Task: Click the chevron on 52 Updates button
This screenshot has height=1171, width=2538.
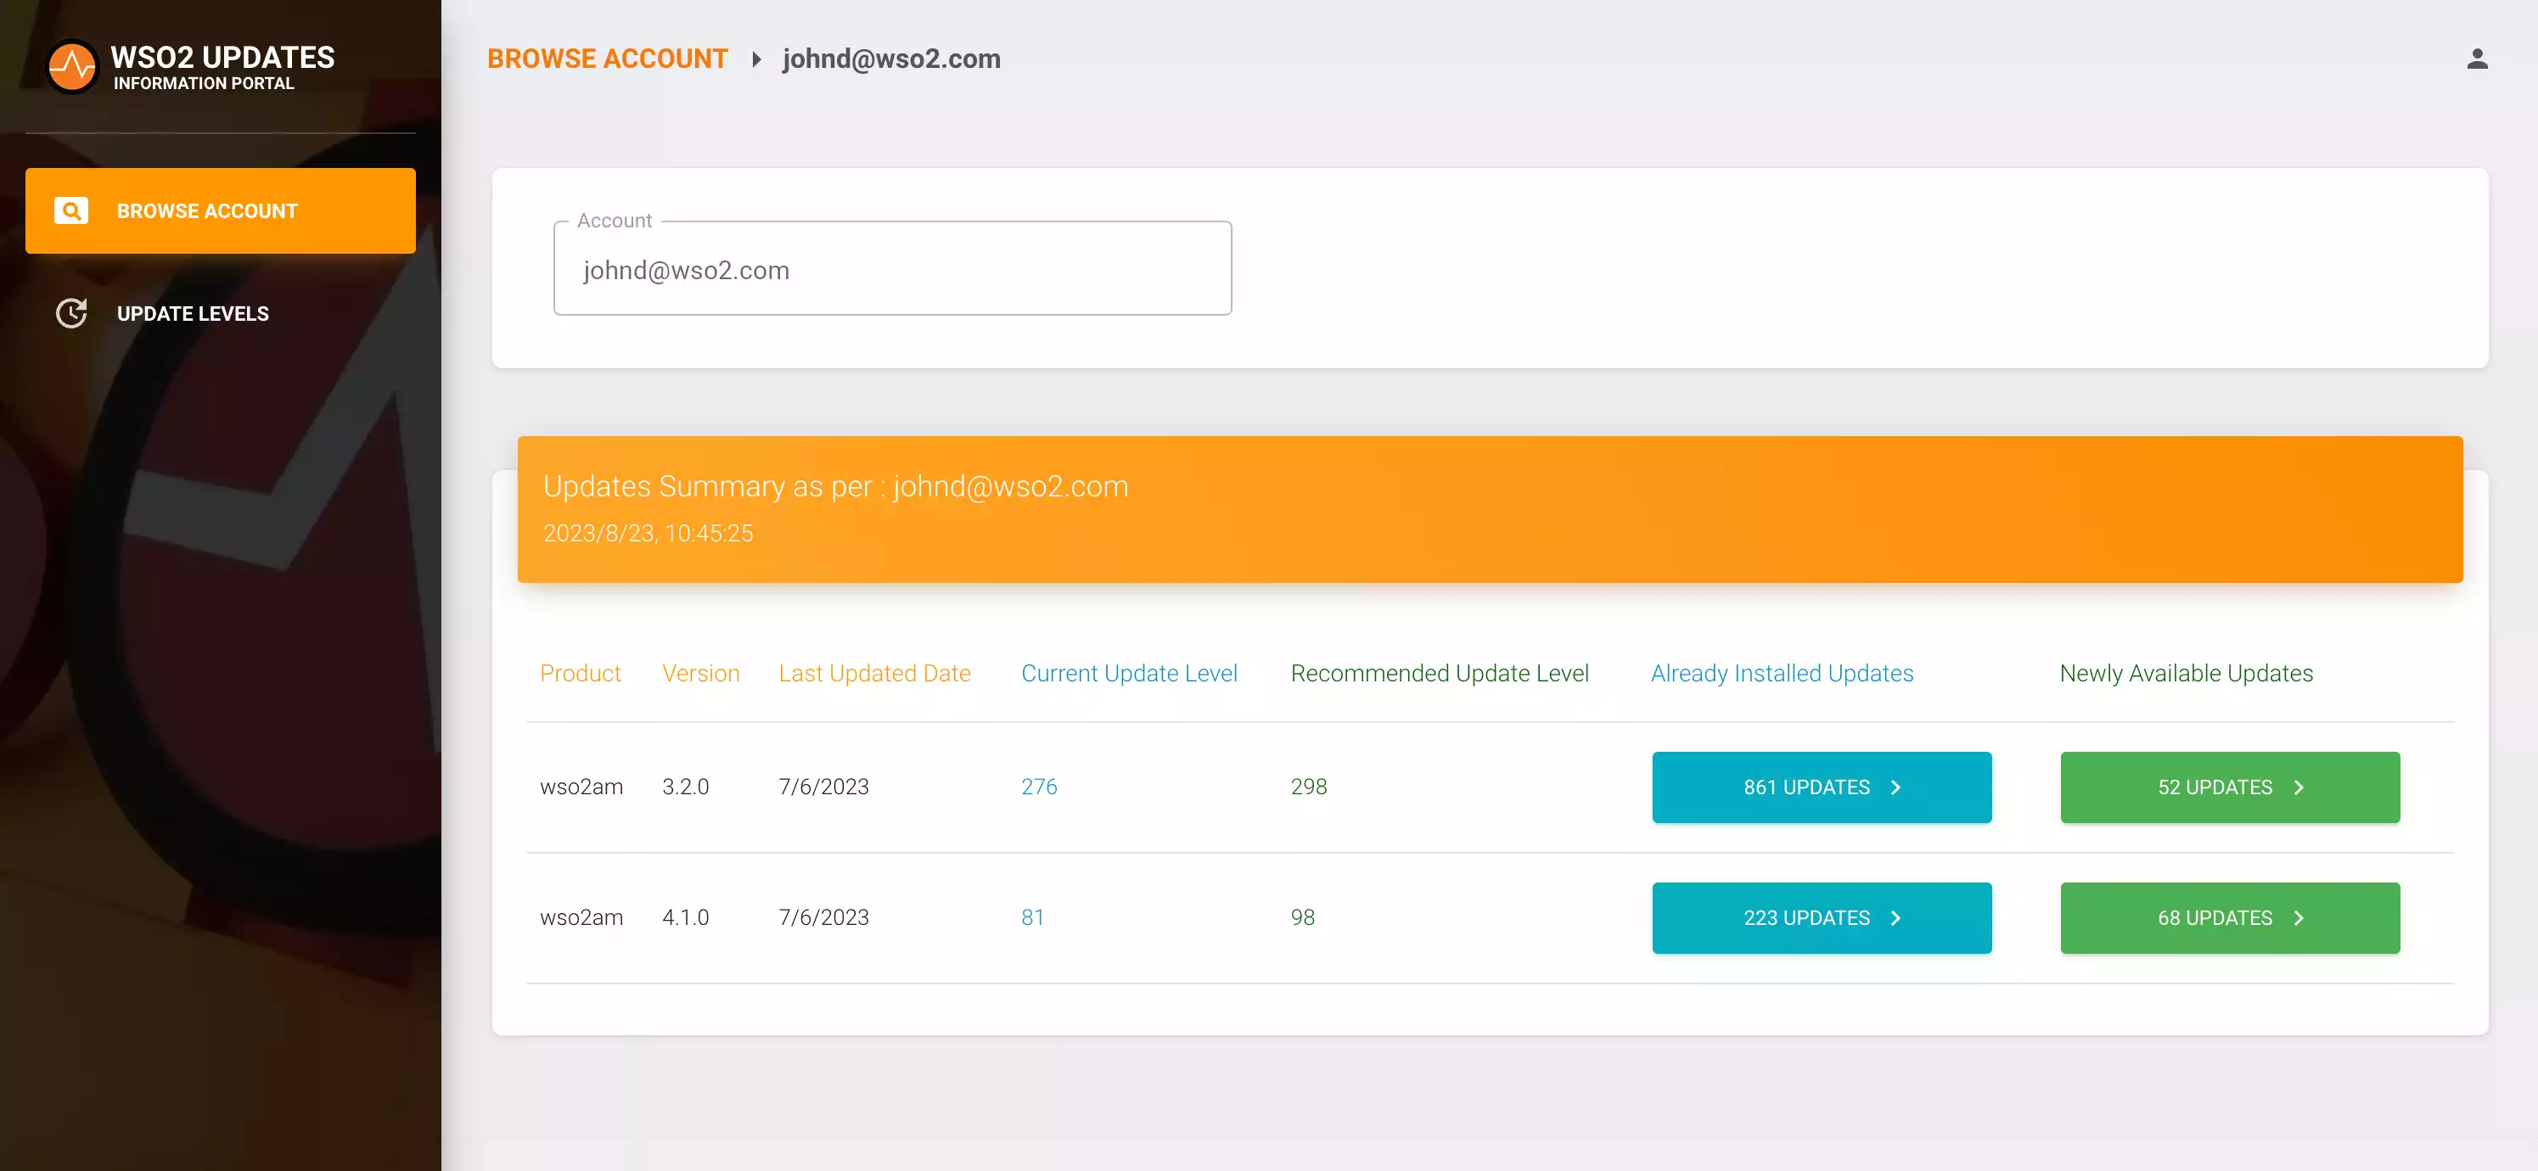Action: [x=2299, y=787]
